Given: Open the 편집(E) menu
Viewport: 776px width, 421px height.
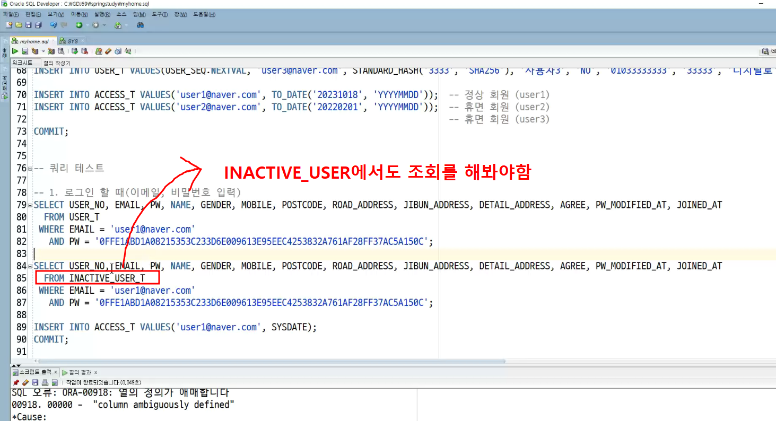Looking at the screenshot, I should click(x=33, y=14).
